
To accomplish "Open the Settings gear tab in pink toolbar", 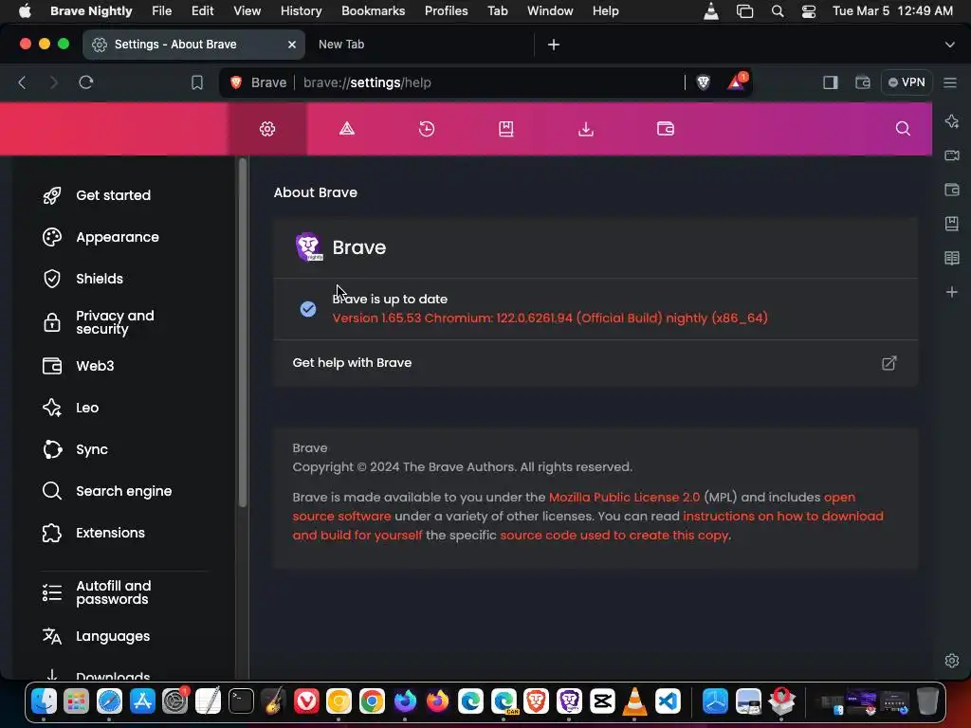I will point(266,129).
